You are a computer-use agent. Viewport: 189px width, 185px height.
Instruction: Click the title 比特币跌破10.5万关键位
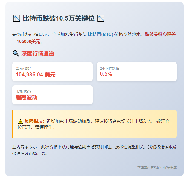[x=59, y=18]
